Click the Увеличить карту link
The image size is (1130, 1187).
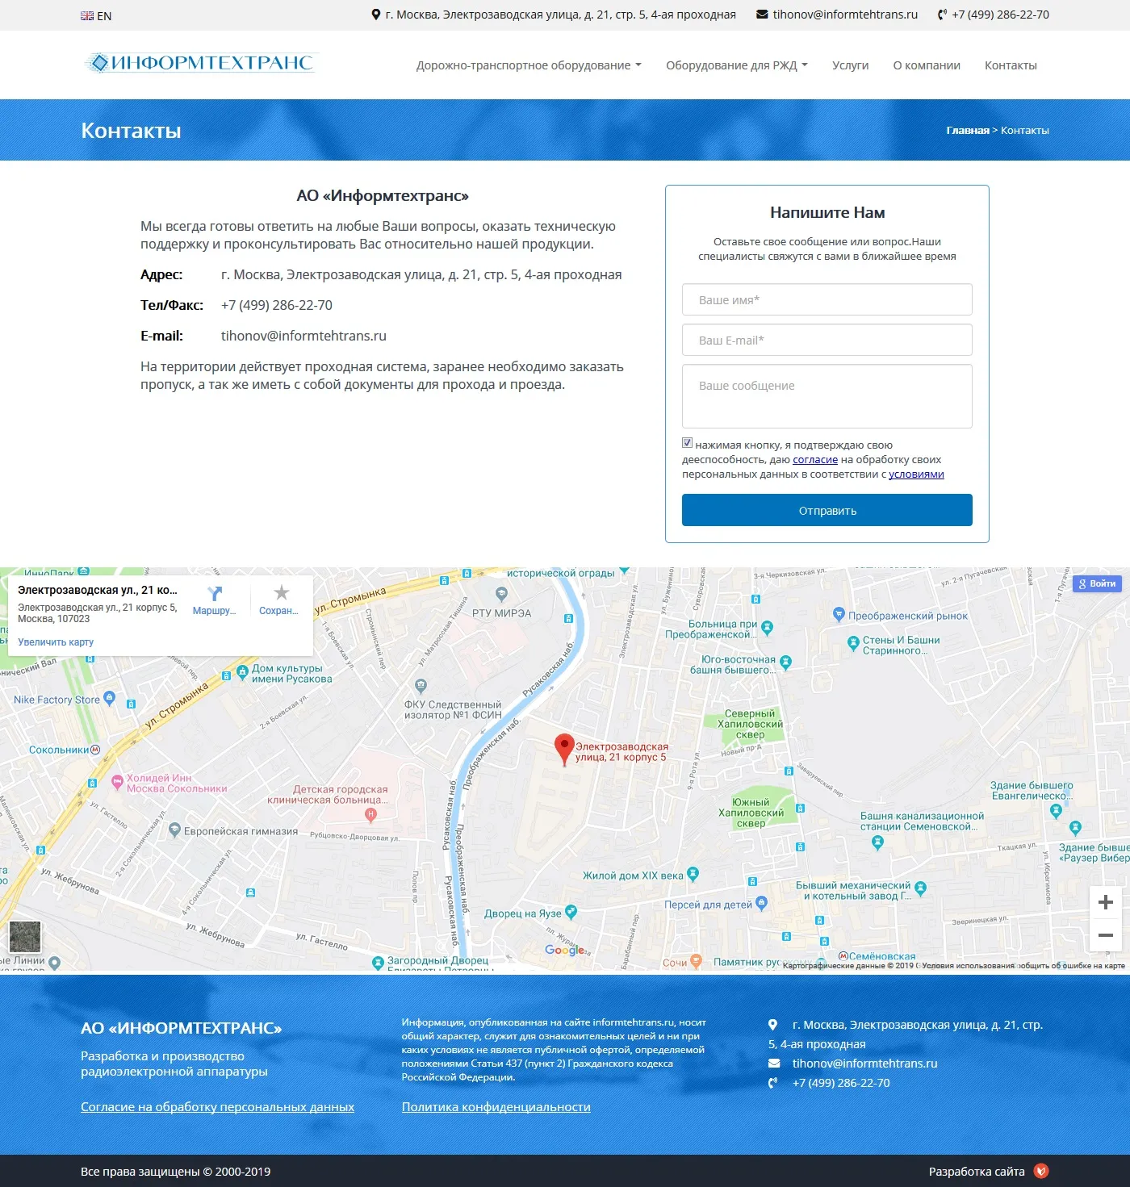pos(56,642)
